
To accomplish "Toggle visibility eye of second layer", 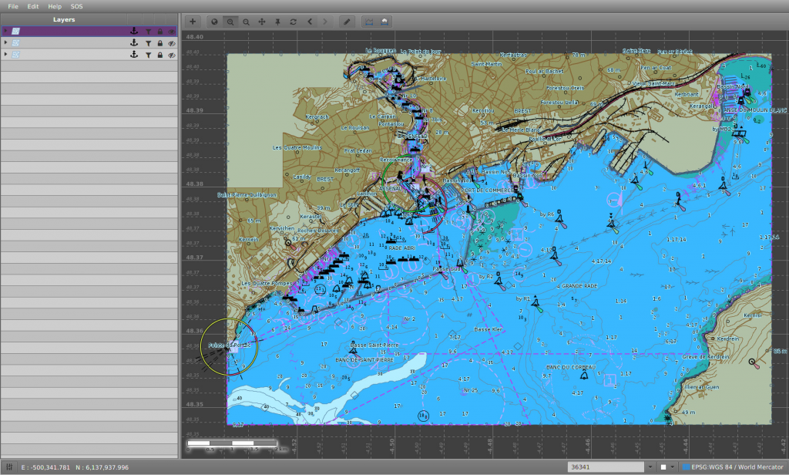I will [x=172, y=43].
